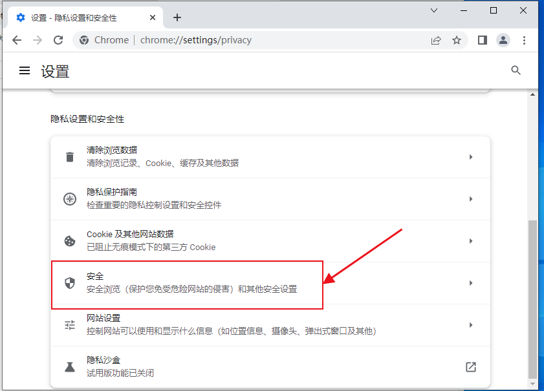Image resolution: width=544 pixels, height=391 pixels.
Task: Click the compass icon beside 隐私保护指南
Action: (70, 198)
